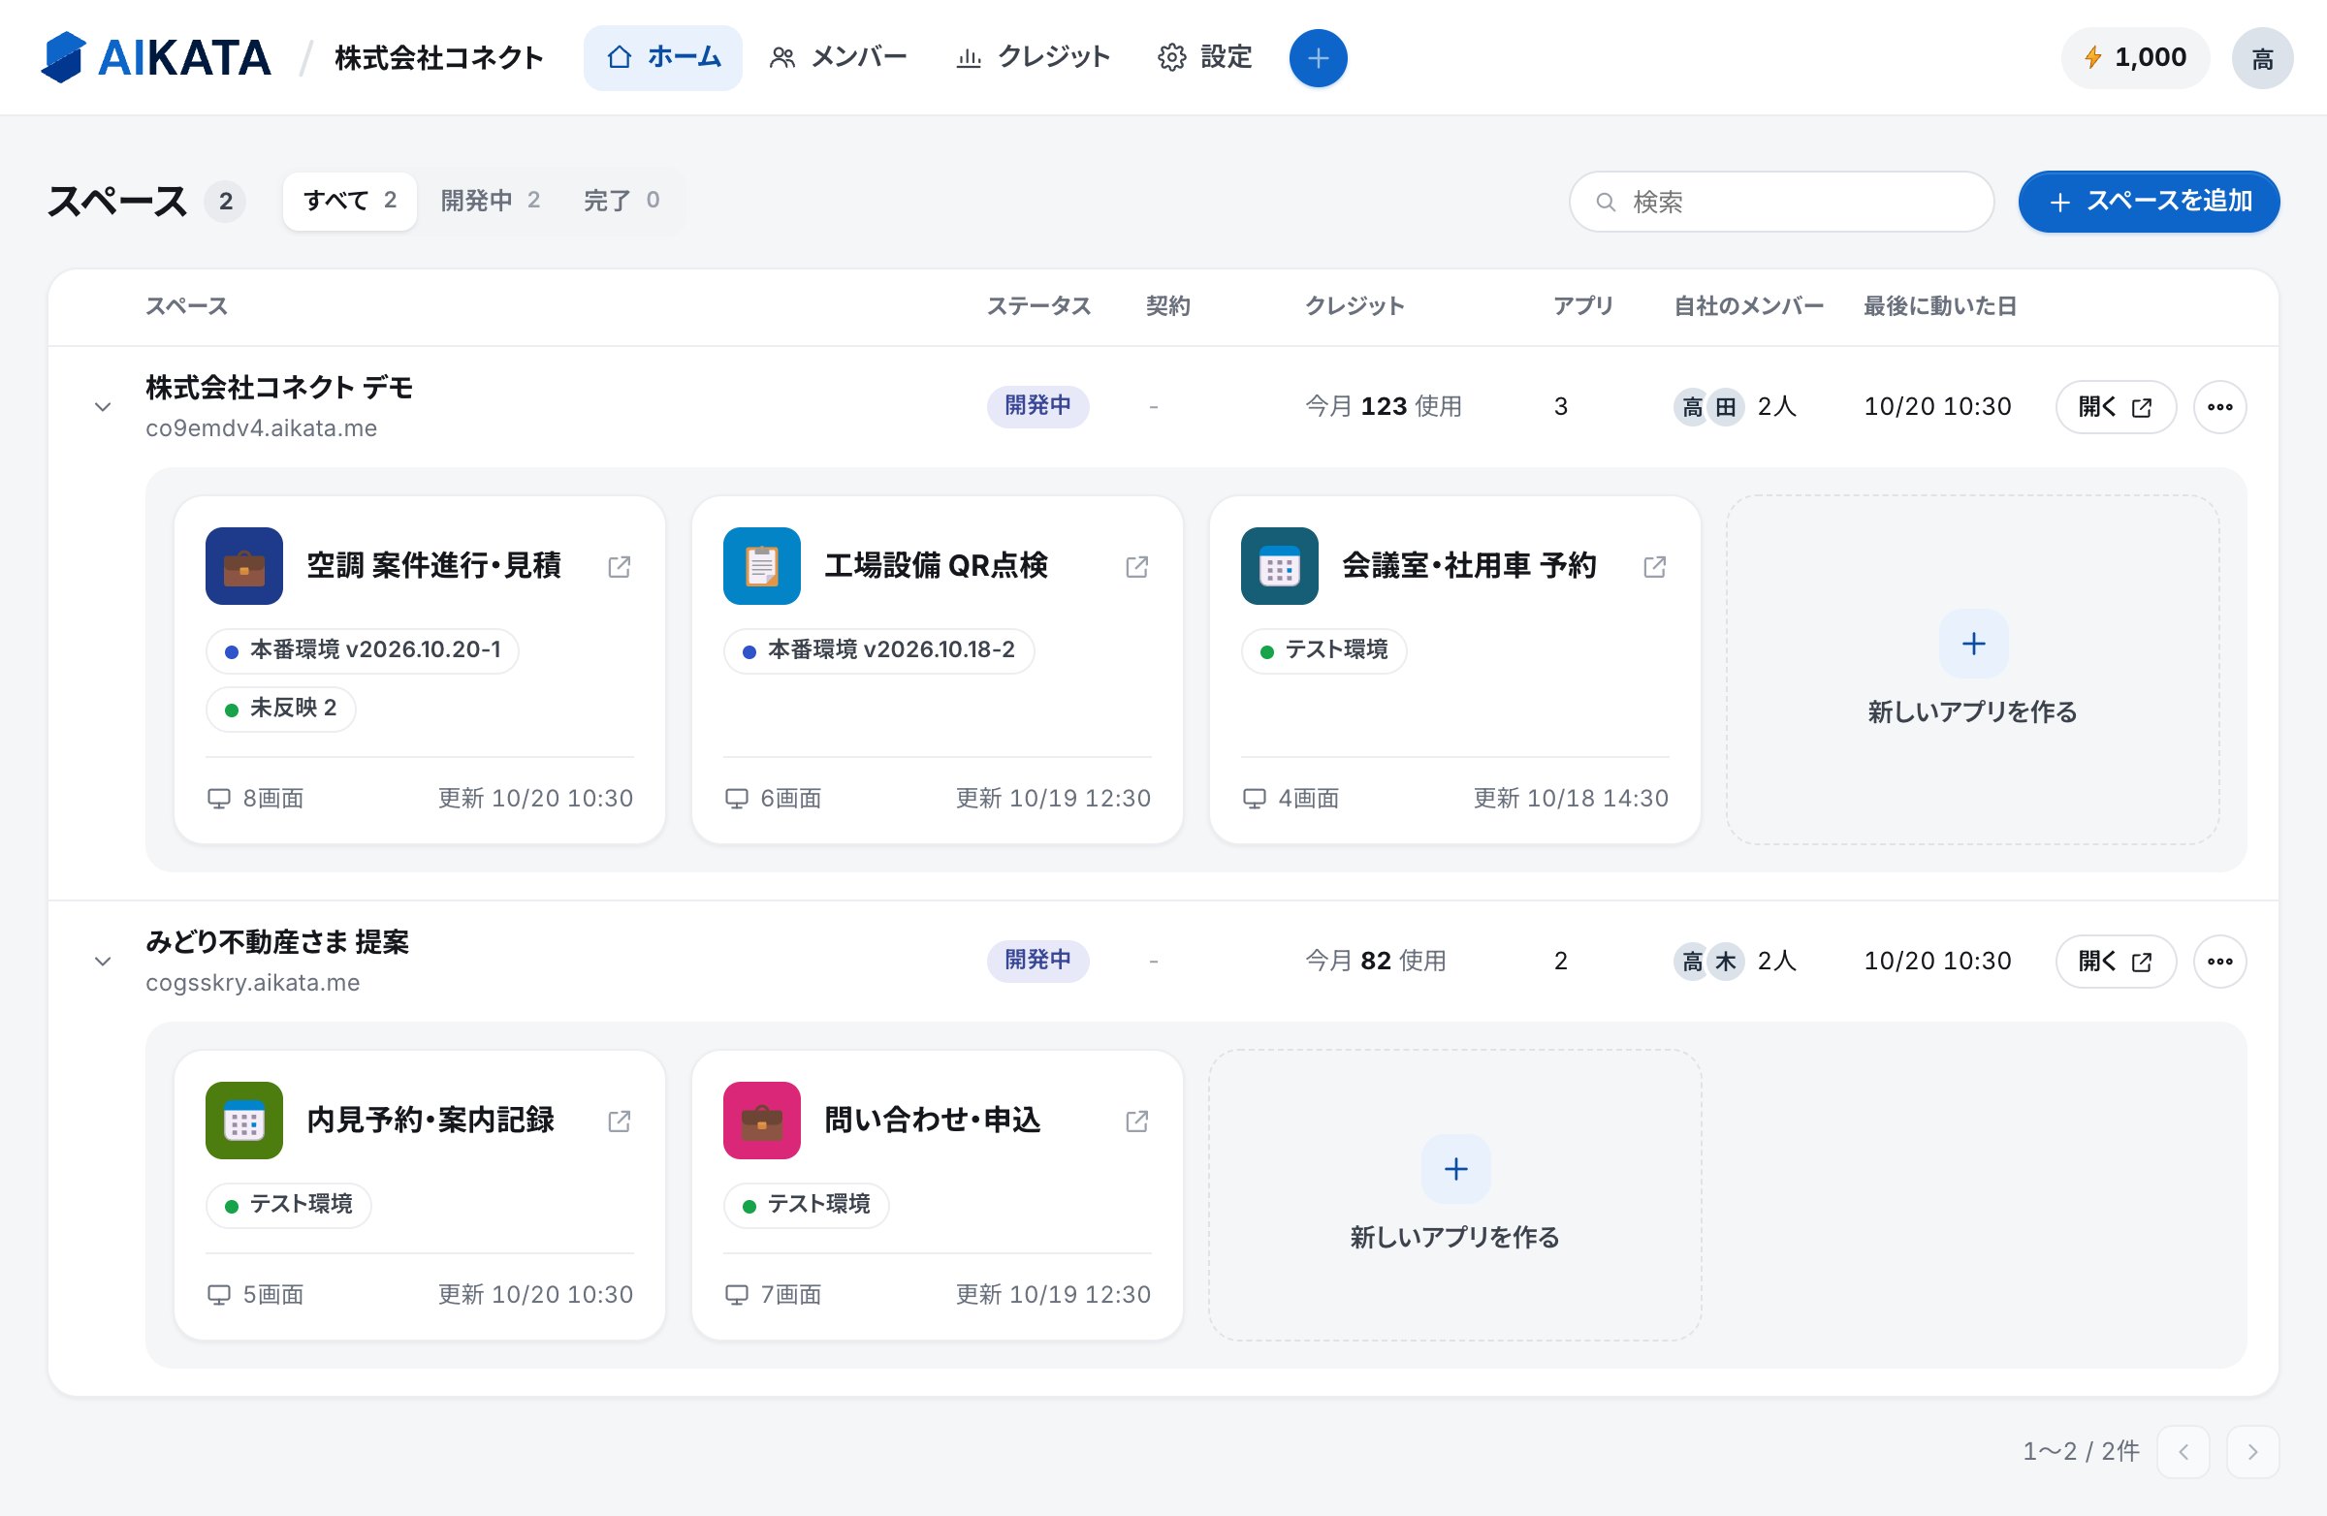The height and width of the screenshot is (1516, 2327).
Task: Go to the ホーム tab
Action: [x=663, y=57]
